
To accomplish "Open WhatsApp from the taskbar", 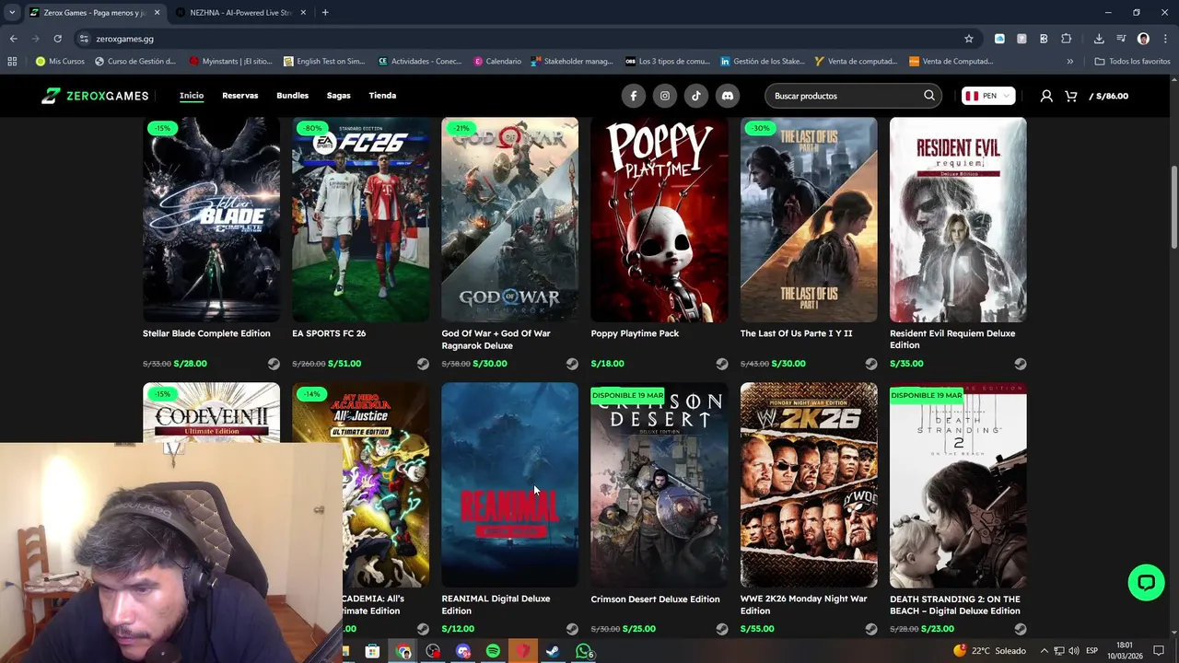I will (583, 651).
